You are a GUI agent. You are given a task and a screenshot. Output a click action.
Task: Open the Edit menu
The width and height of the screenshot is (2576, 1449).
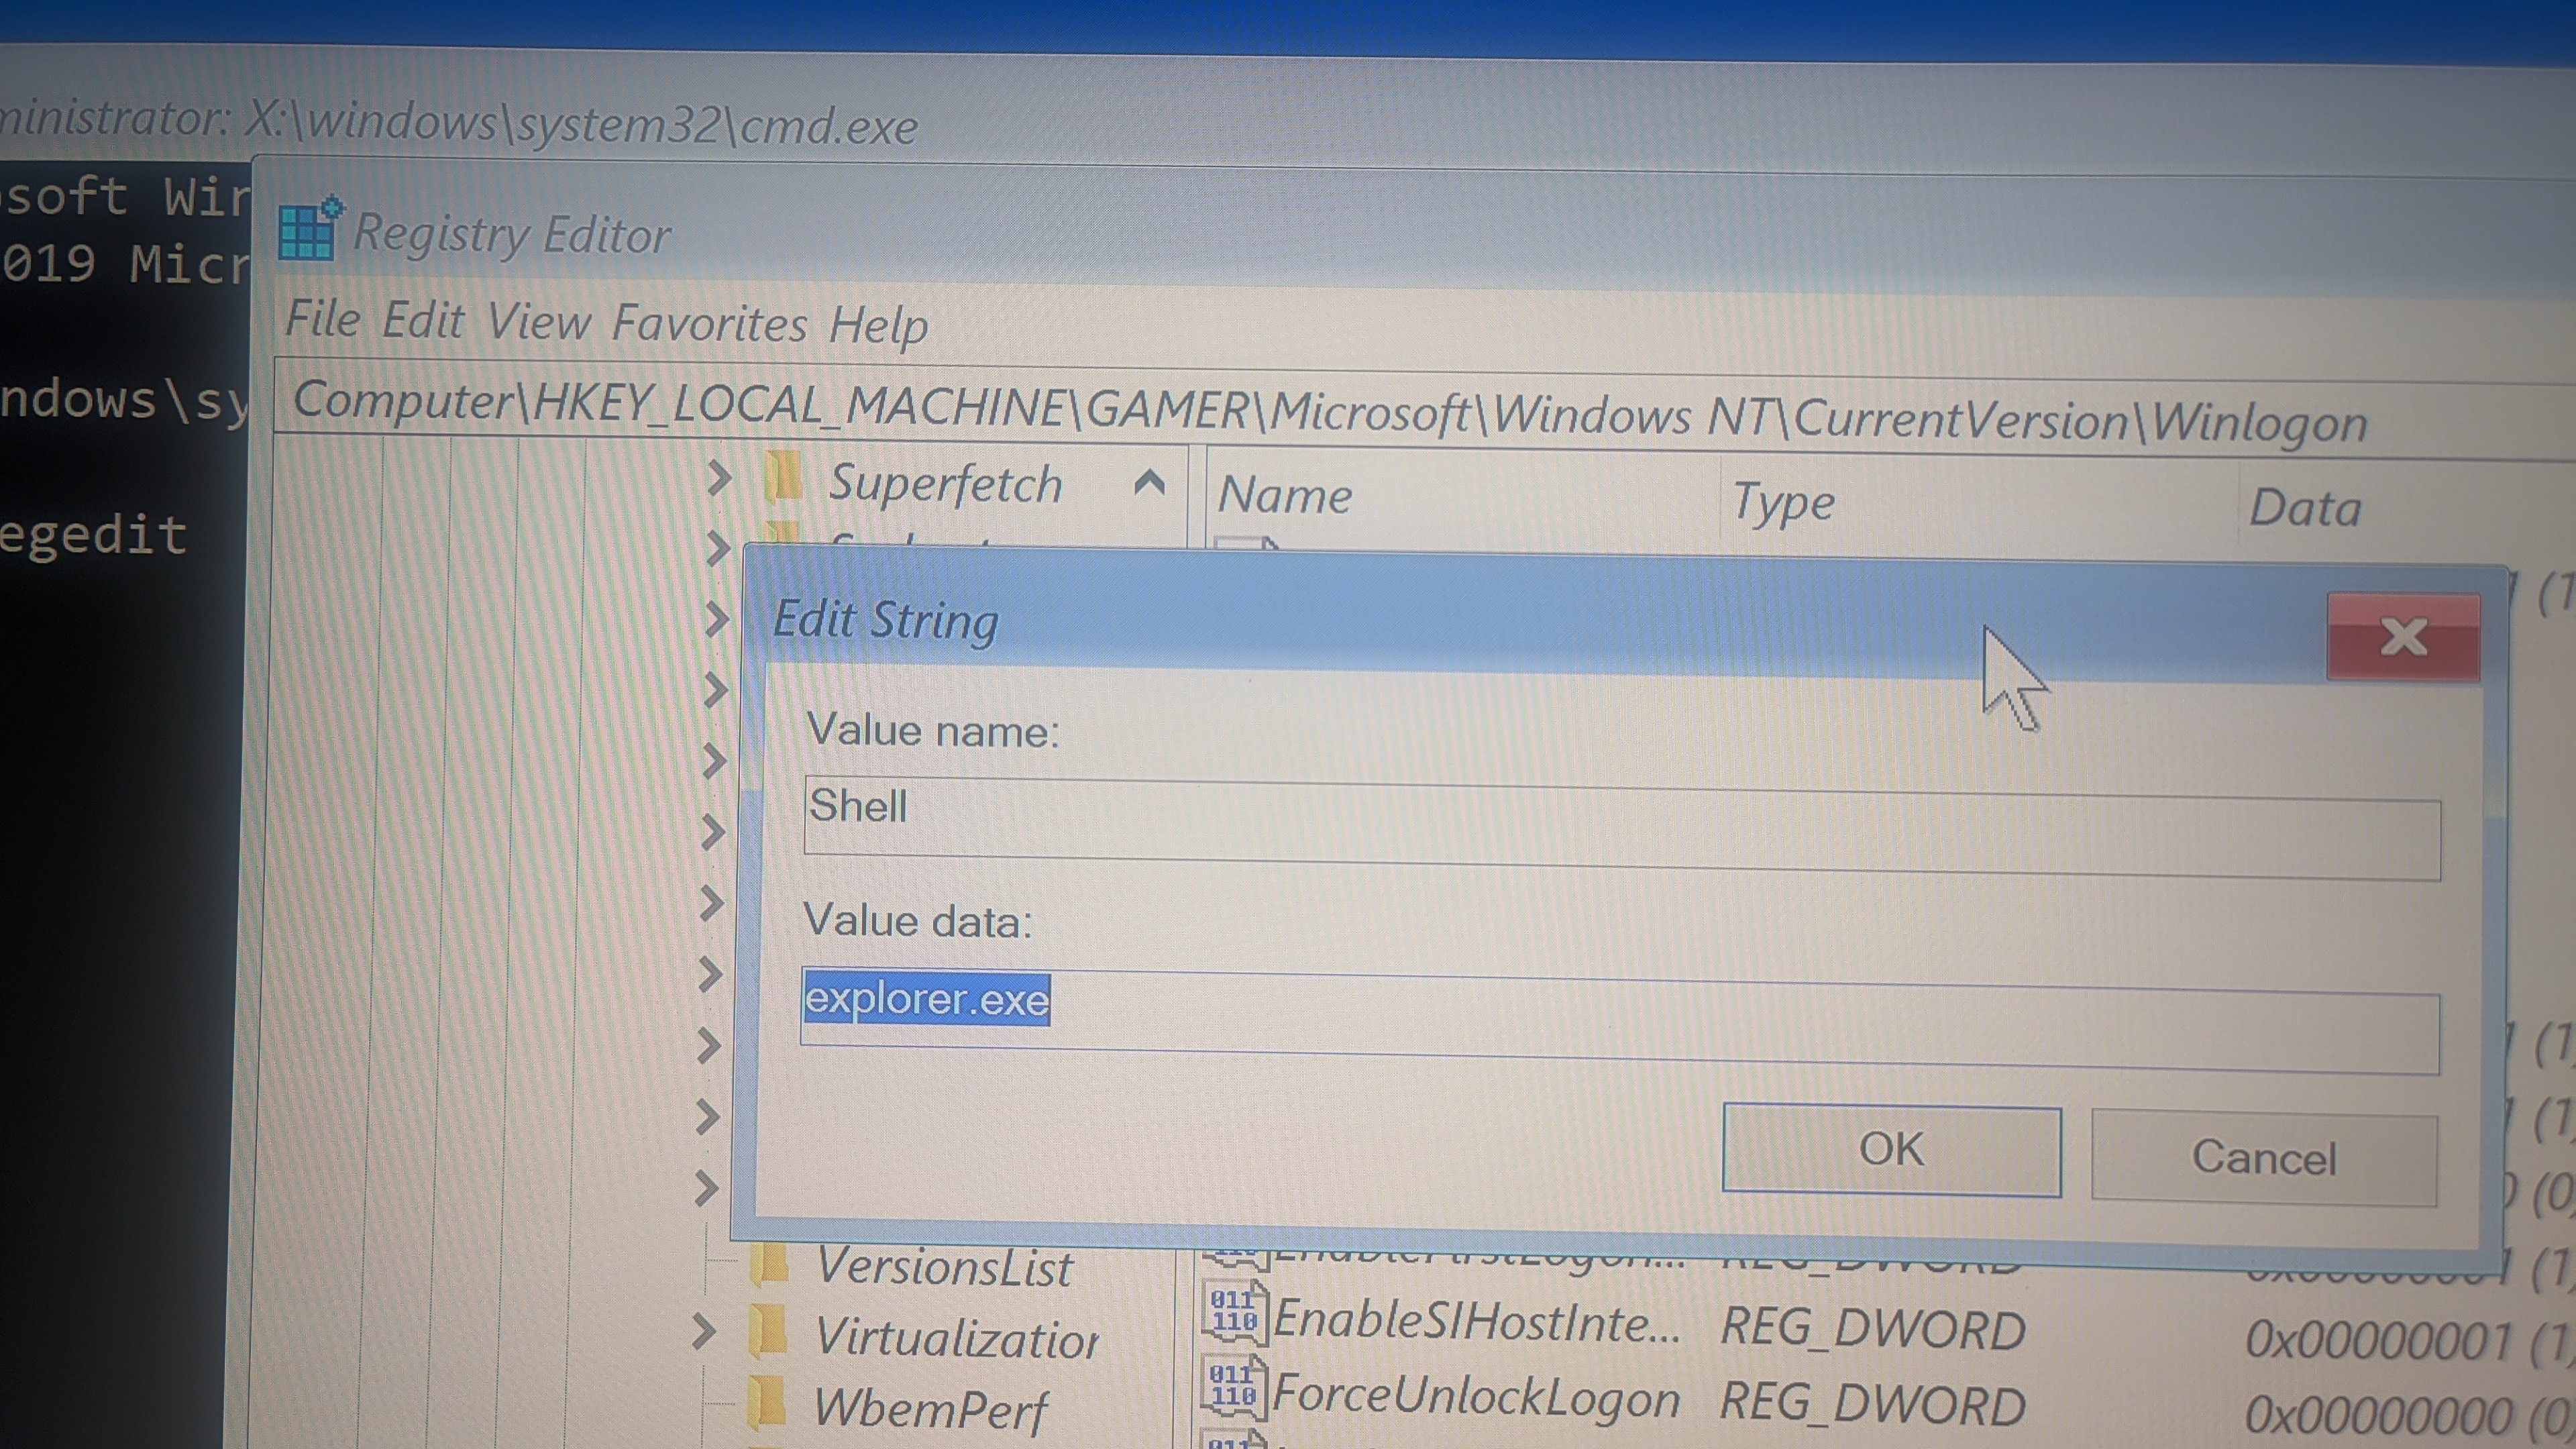pos(423,321)
